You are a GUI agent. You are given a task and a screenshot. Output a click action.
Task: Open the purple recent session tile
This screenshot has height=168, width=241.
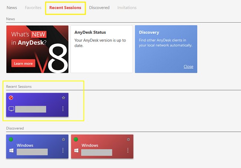click(37, 105)
